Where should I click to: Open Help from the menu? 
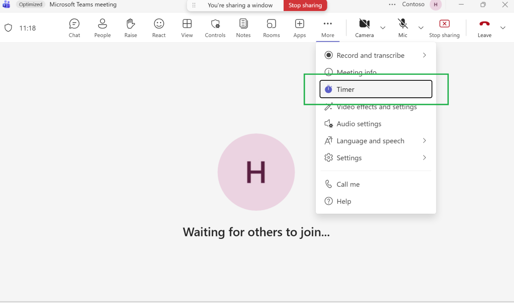pyautogui.click(x=375, y=201)
